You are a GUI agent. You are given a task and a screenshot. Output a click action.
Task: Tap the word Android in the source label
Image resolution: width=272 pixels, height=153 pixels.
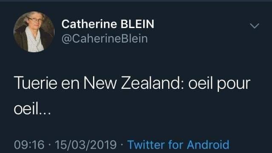click(x=208, y=144)
